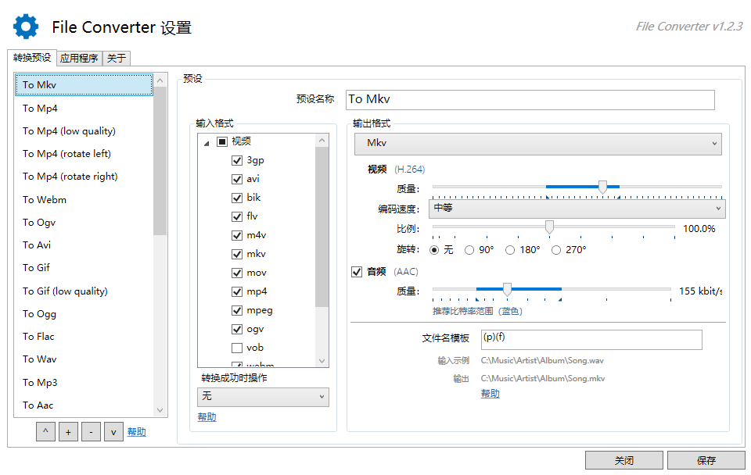751x475 pixels.
Task: Select the To Flac preset
Action: click(84, 336)
